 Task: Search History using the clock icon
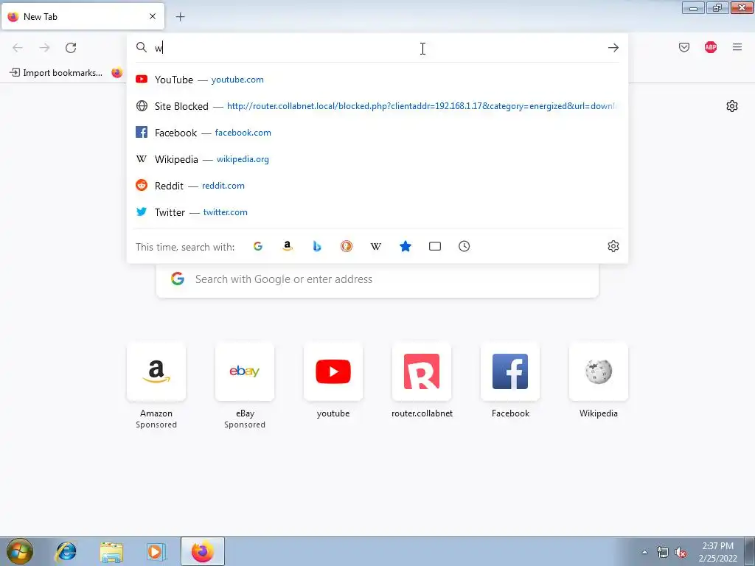tap(465, 246)
